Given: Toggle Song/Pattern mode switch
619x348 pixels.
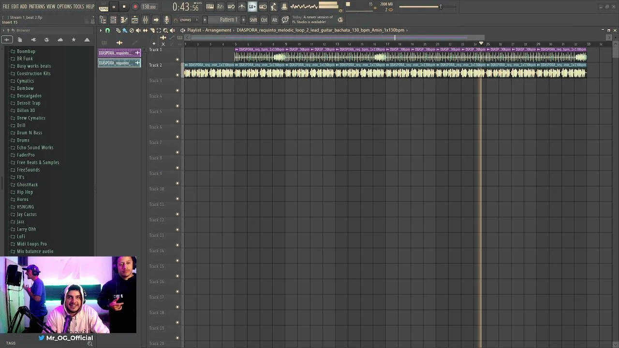Looking at the screenshot, I should (x=103, y=7).
